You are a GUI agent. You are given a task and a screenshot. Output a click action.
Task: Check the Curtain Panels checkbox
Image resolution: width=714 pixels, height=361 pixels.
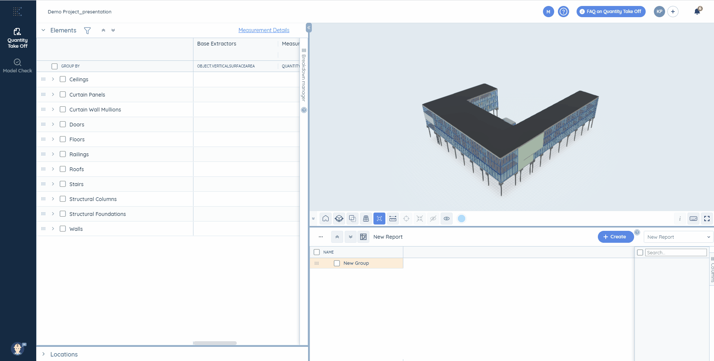[x=63, y=94]
